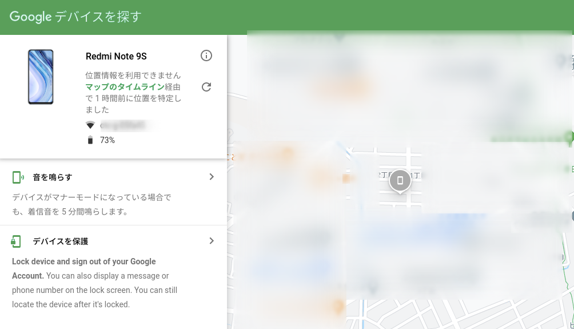574x329 pixels.
Task: Click the locked phone icon
Action: pyautogui.click(x=16, y=241)
